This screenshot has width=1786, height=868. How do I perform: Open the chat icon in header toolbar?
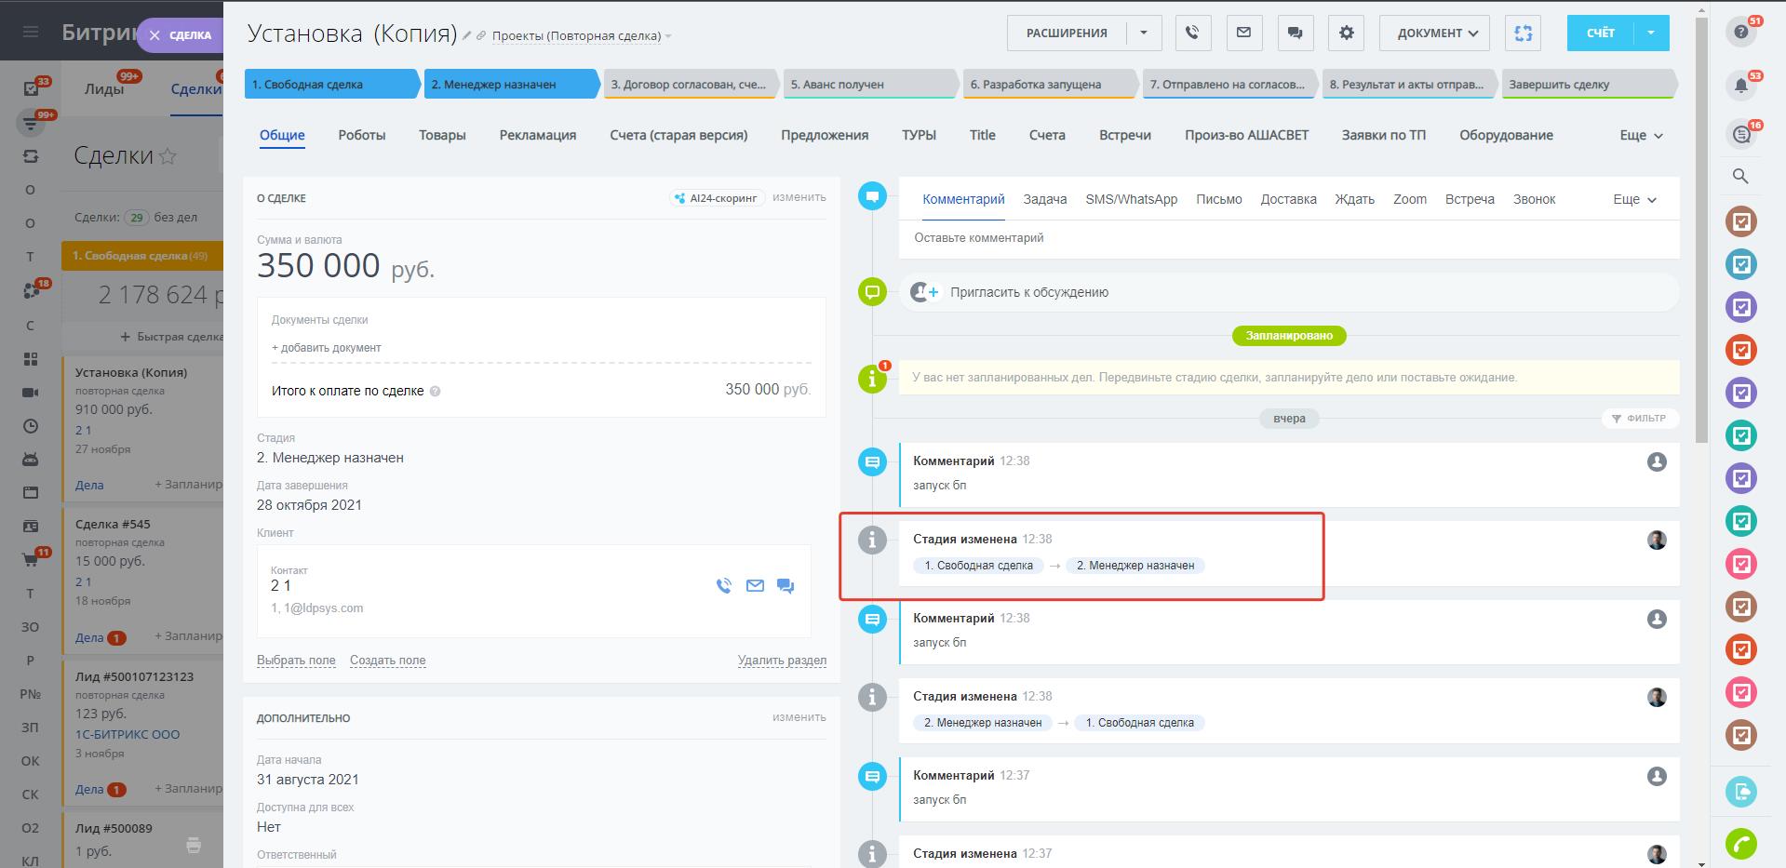tap(1295, 33)
